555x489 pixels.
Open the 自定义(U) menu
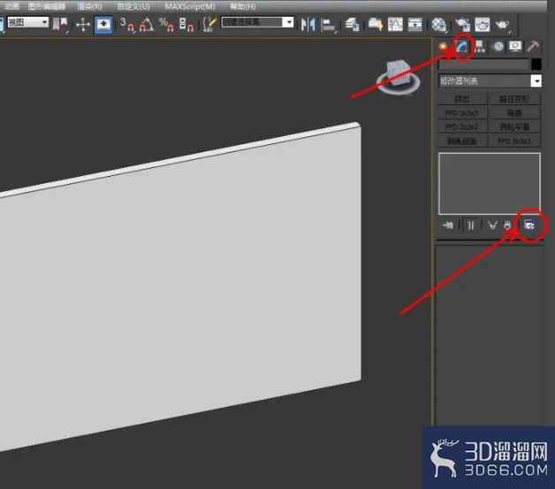pyautogui.click(x=133, y=6)
